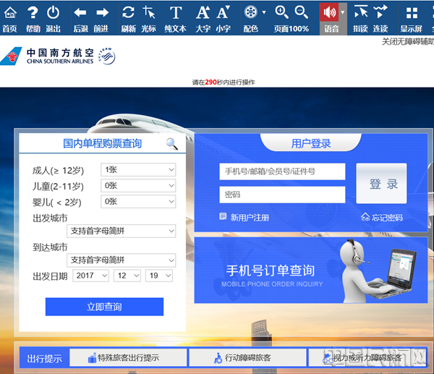Open the 显示屏 display panel icon
The width and height of the screenshot is (434, 374).
coord(412,13)
